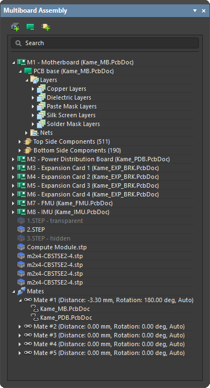Expand the Nets folder
Screen dimensions: 210x388
[26, 133]
